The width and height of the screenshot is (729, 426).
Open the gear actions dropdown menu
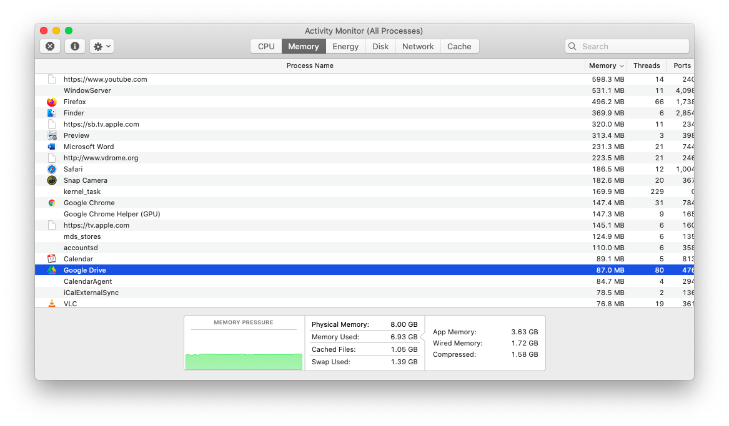coord(102,46)
